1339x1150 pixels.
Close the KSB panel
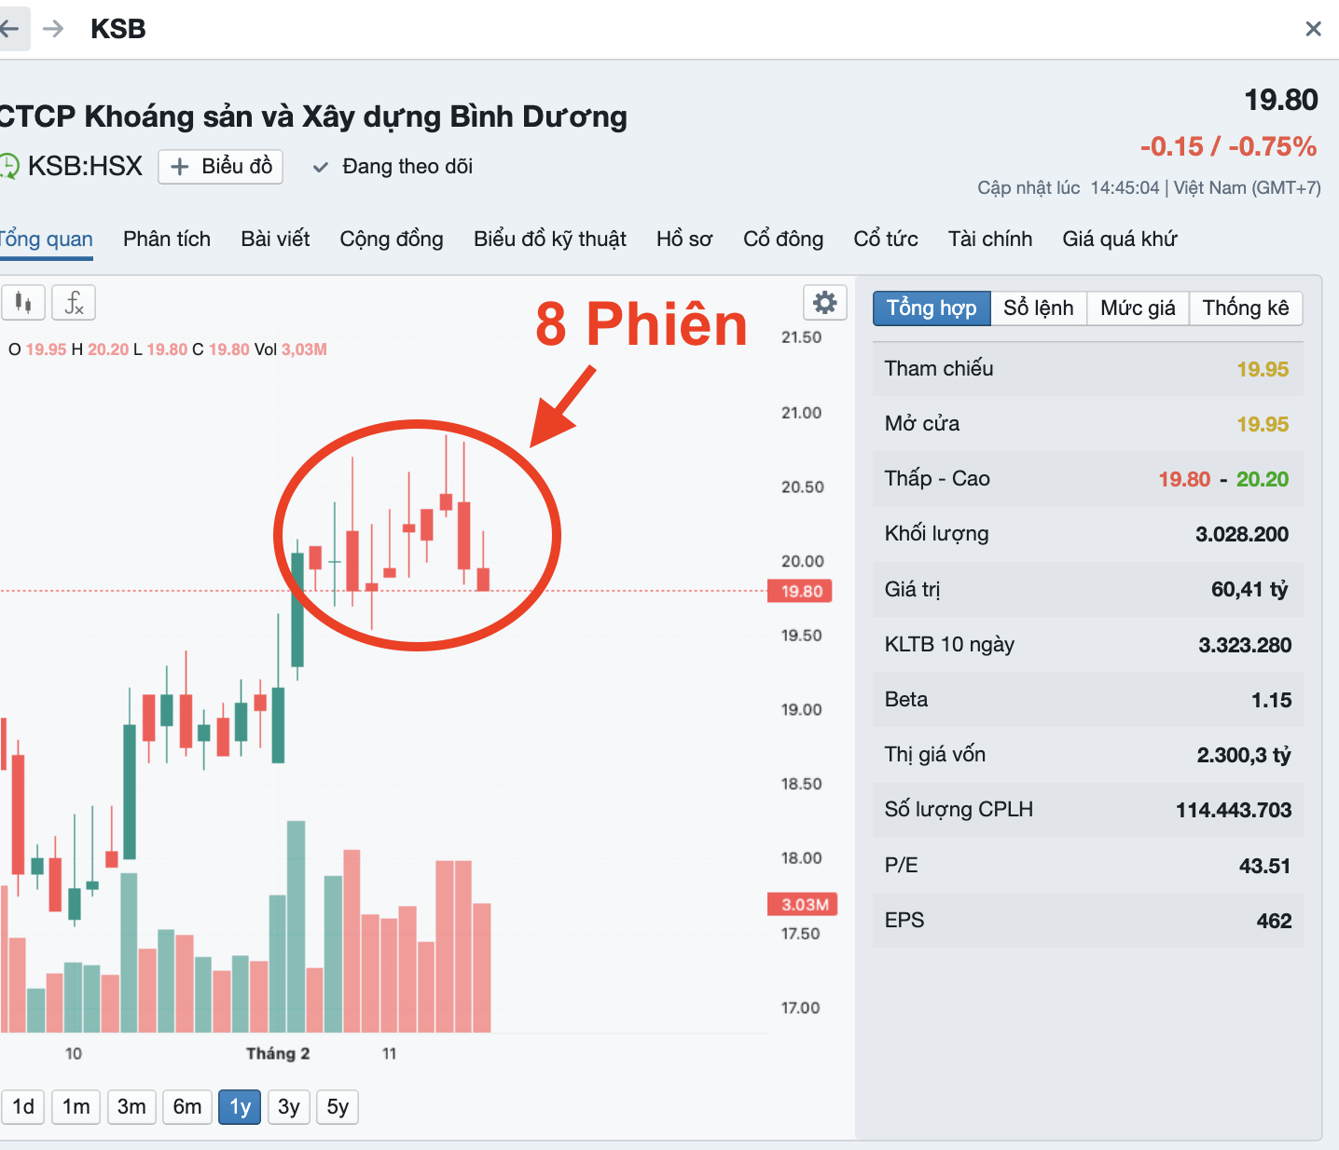(x=1313, y=29)
